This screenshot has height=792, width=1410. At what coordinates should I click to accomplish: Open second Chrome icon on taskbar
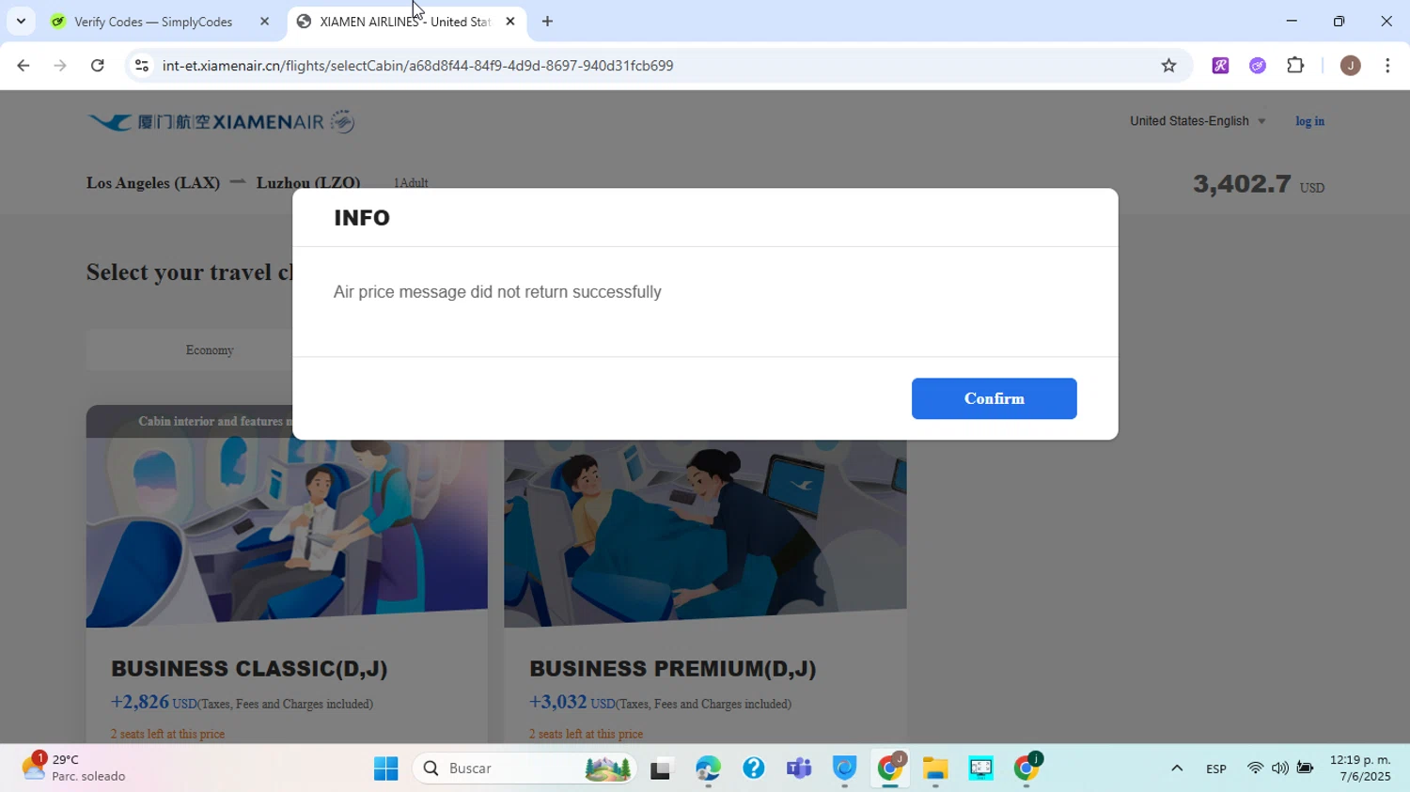point(1026,769)
